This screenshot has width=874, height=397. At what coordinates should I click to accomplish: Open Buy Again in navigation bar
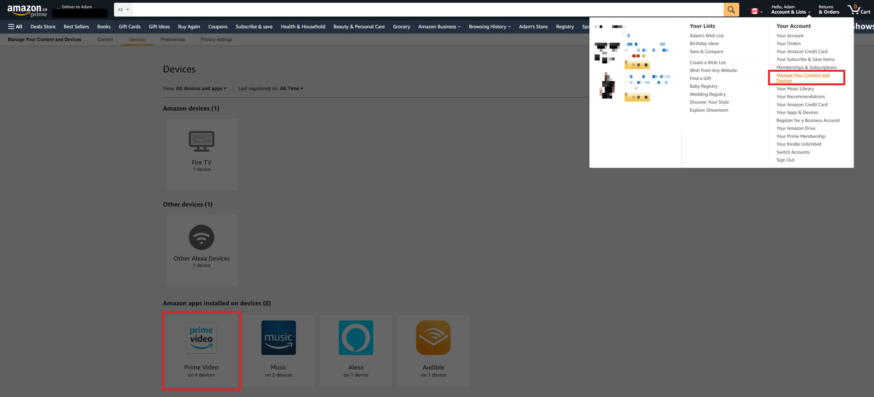(x=189, y=27)
